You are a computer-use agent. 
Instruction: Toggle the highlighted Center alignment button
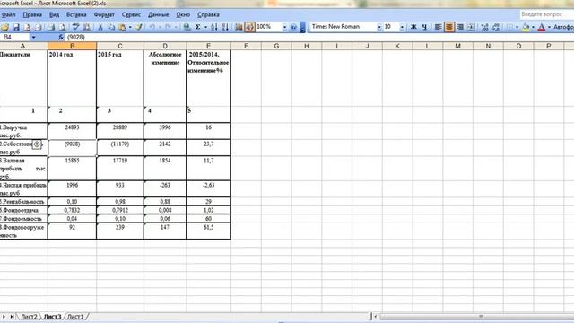(x=449, y=27)
